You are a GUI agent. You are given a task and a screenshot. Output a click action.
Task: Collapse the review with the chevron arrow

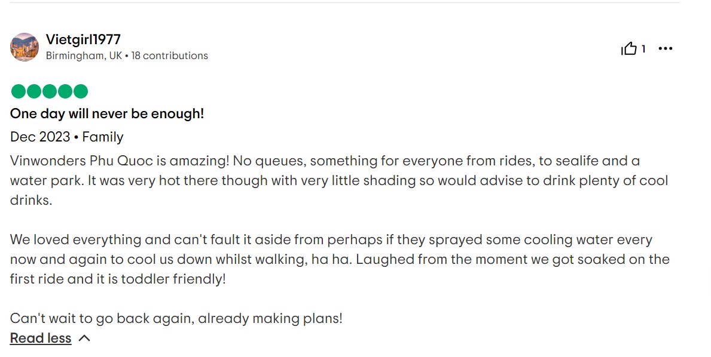pos(84,338)
